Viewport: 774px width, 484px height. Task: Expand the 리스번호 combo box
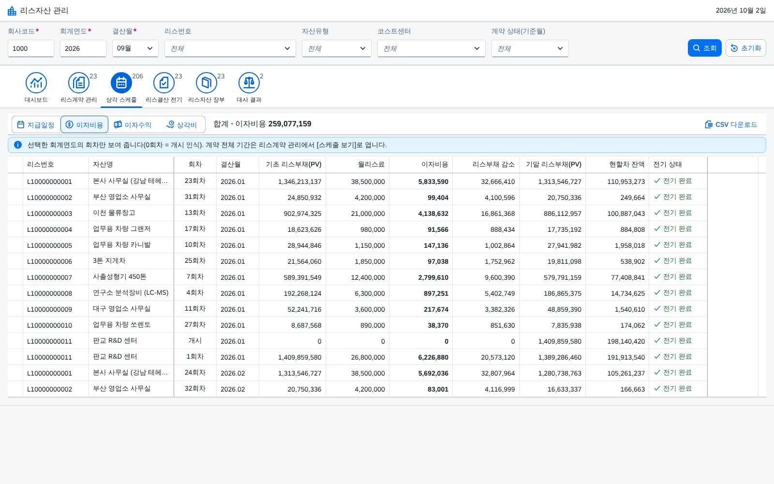[x=230, y=48]
